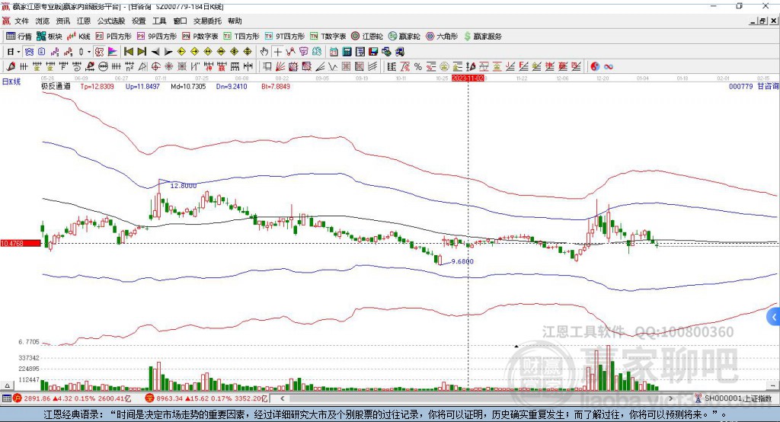The height and width of the screenshot is (422, 780).
Task: Select the rectangle drawing tool icon
Action: [x=267, y=66]
